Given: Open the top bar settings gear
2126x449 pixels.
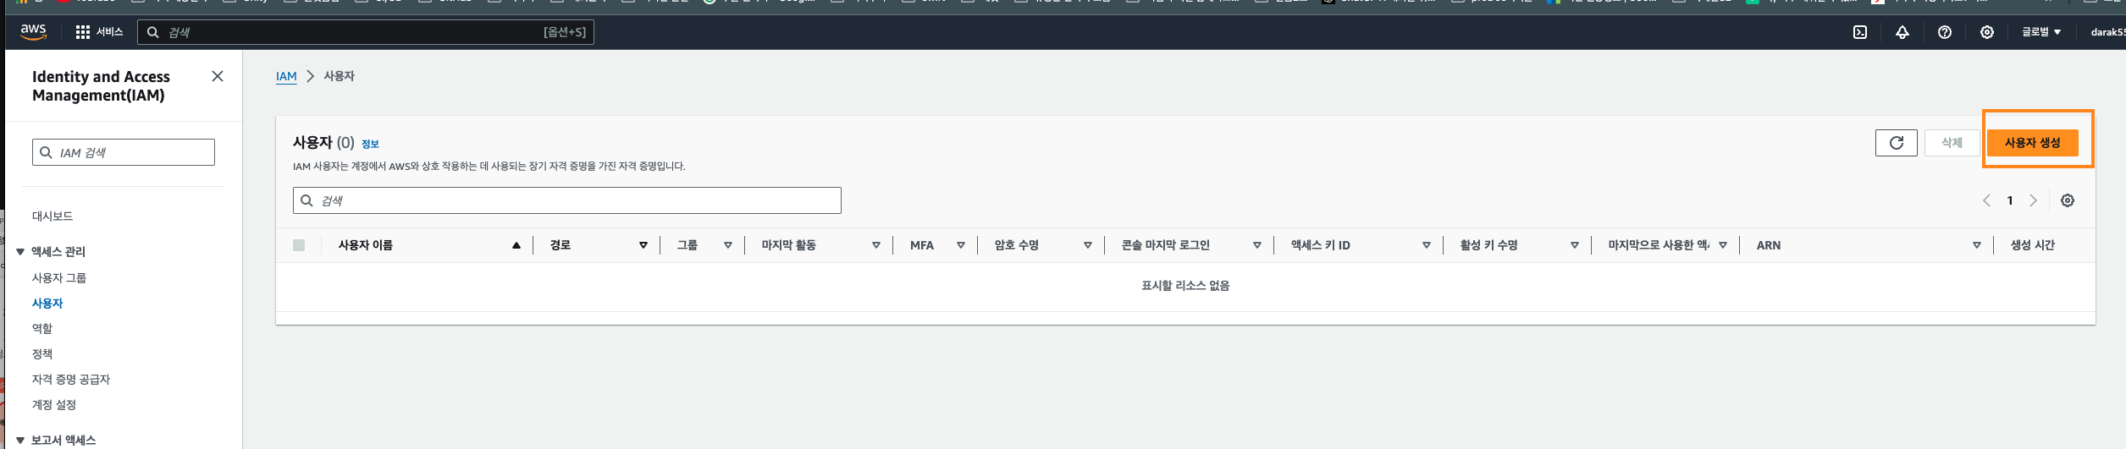Looking at the screenshot, I should (x=1987, y=32).
